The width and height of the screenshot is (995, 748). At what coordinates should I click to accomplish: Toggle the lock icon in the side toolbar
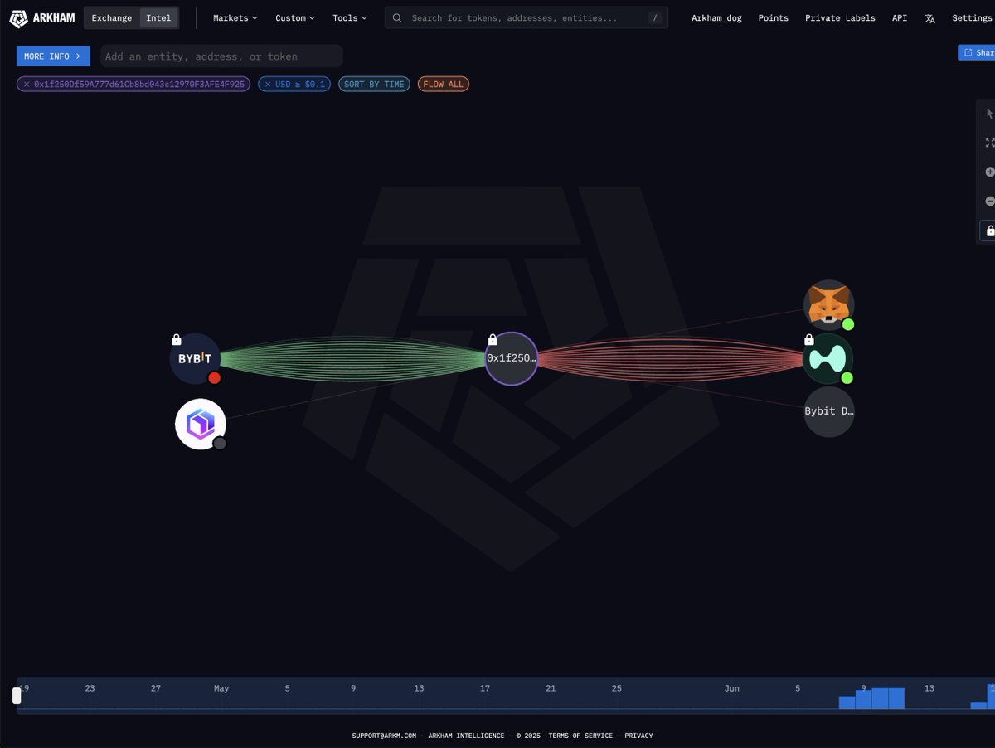pyautogui.click(x=989, y=231)
